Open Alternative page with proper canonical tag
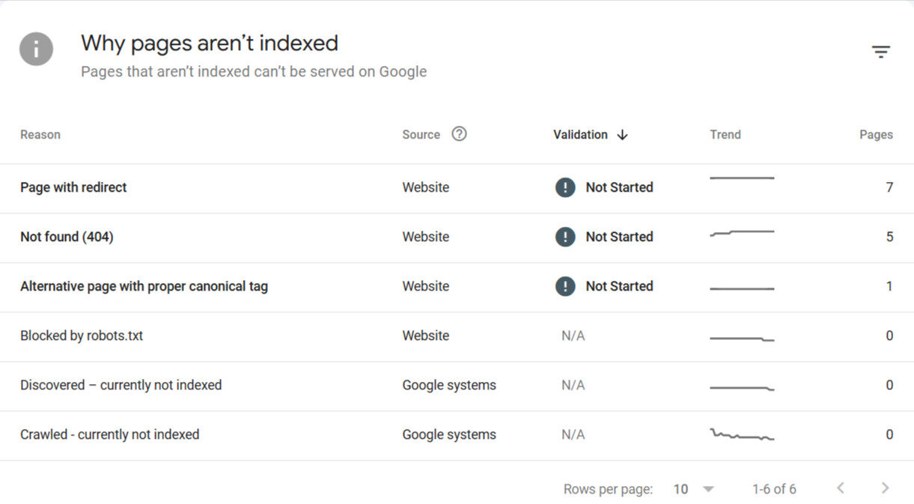The height and width of the screenshot is (504, 914). click(x=144, y=286)
